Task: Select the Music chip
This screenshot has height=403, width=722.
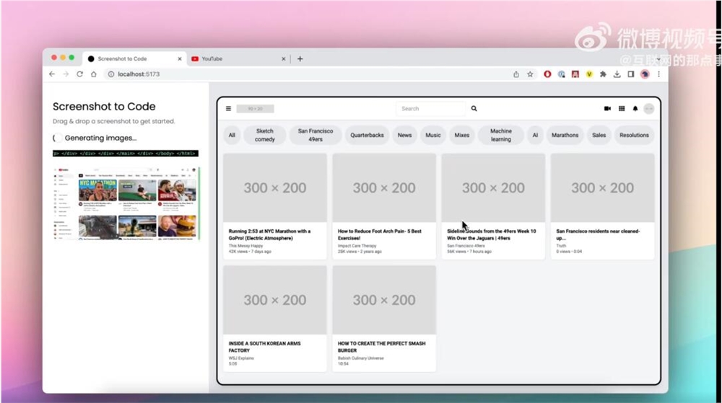Action: tap(432, 135)
